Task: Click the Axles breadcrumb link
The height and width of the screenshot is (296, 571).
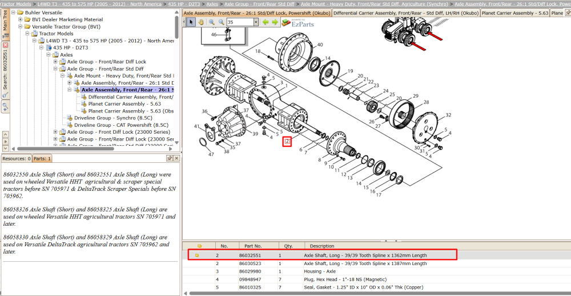Action: point(212,4)
